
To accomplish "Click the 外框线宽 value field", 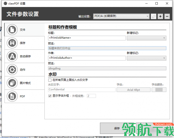I will 91,96.
